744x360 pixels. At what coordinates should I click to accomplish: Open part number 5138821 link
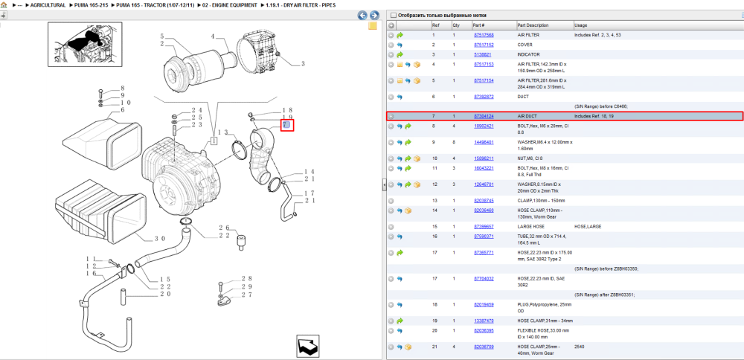click(483, 54)
